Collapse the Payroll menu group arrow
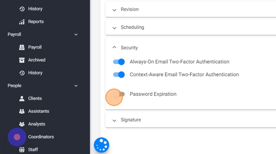 tap(76, 35)
